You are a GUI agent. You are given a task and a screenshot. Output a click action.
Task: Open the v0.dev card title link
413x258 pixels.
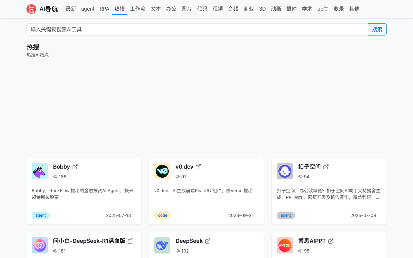[184, 167]
